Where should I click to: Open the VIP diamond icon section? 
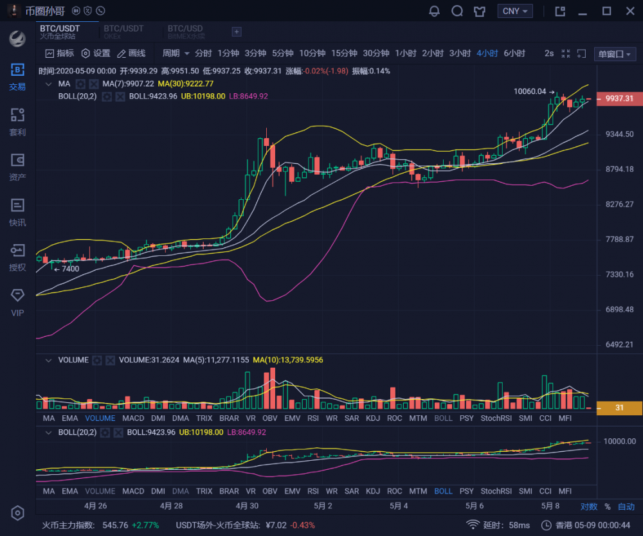point(17,303)
